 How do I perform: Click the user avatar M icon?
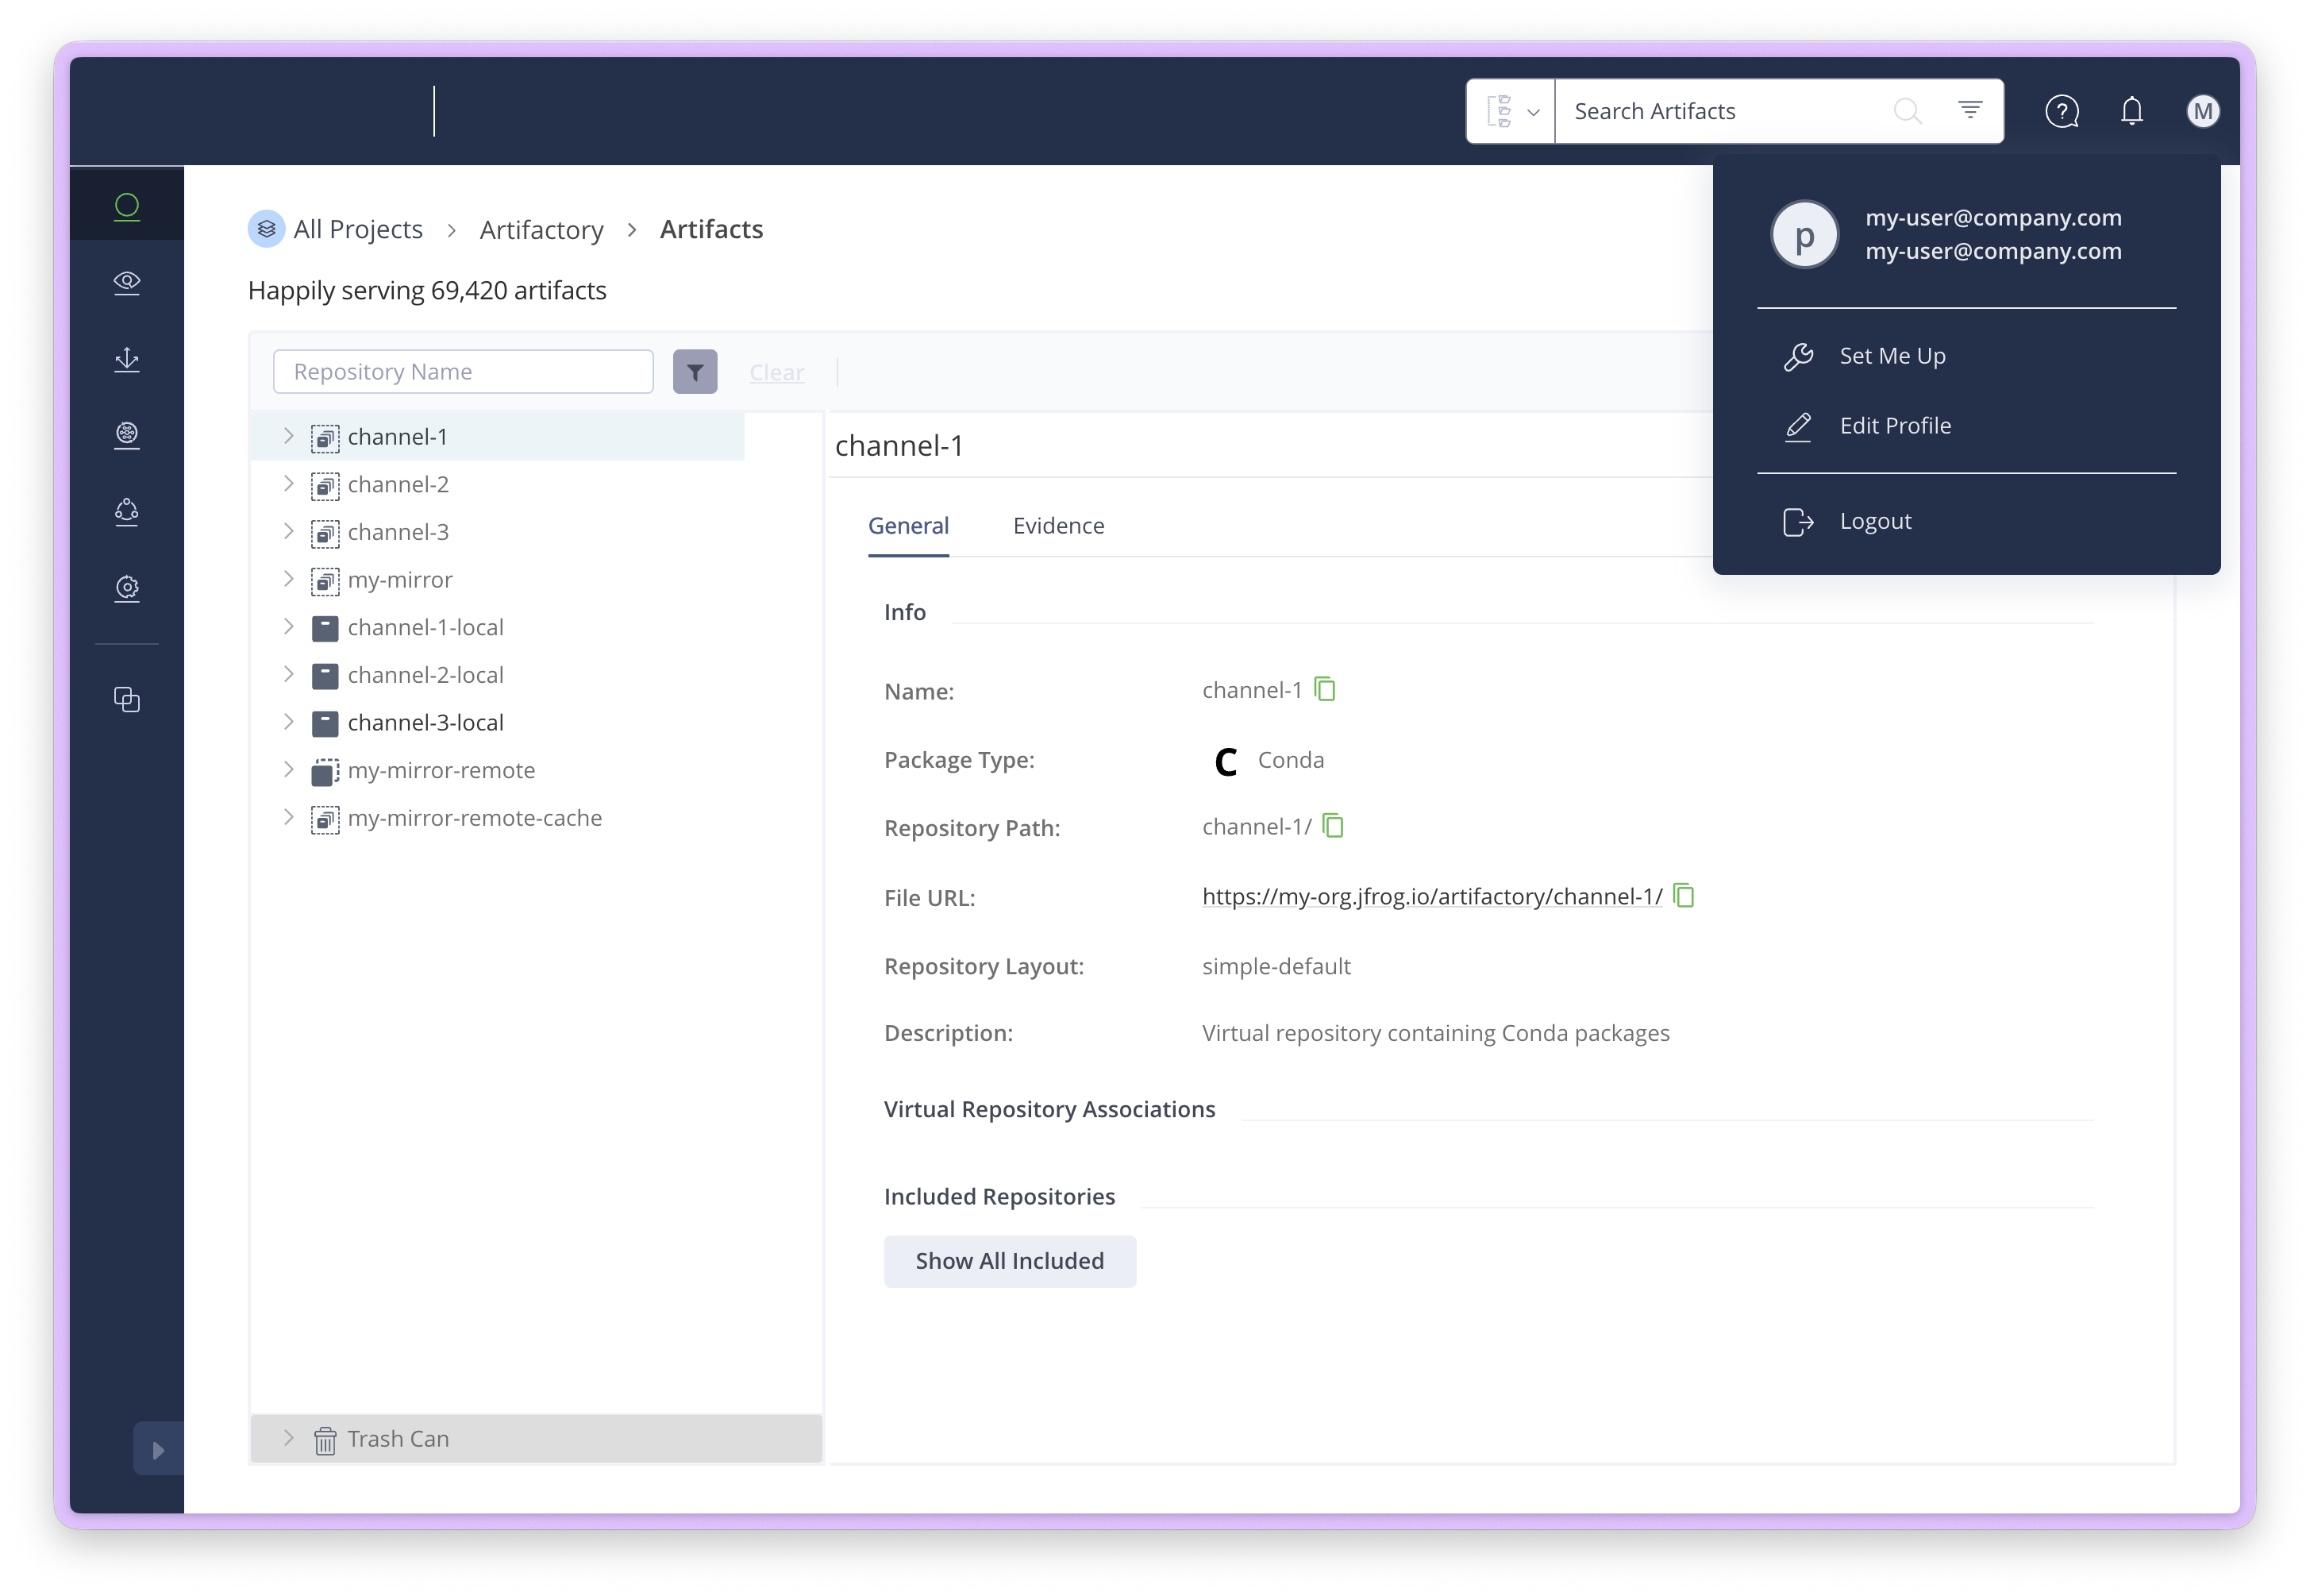pyautogui.click(x=2202, y=111)
